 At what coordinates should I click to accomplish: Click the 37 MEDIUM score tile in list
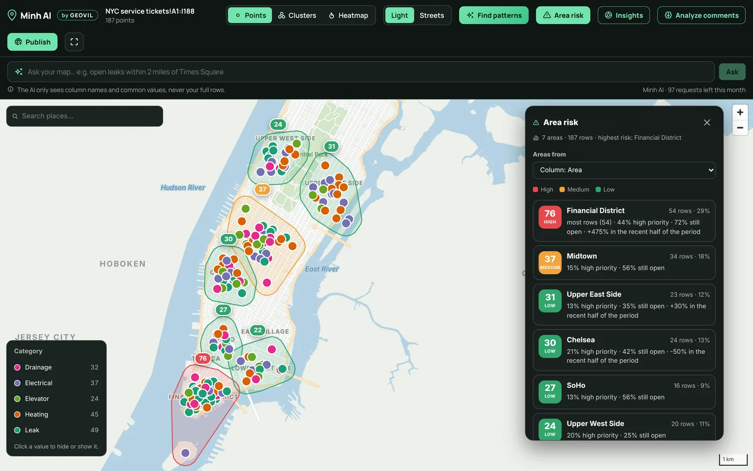pos(550,262)
